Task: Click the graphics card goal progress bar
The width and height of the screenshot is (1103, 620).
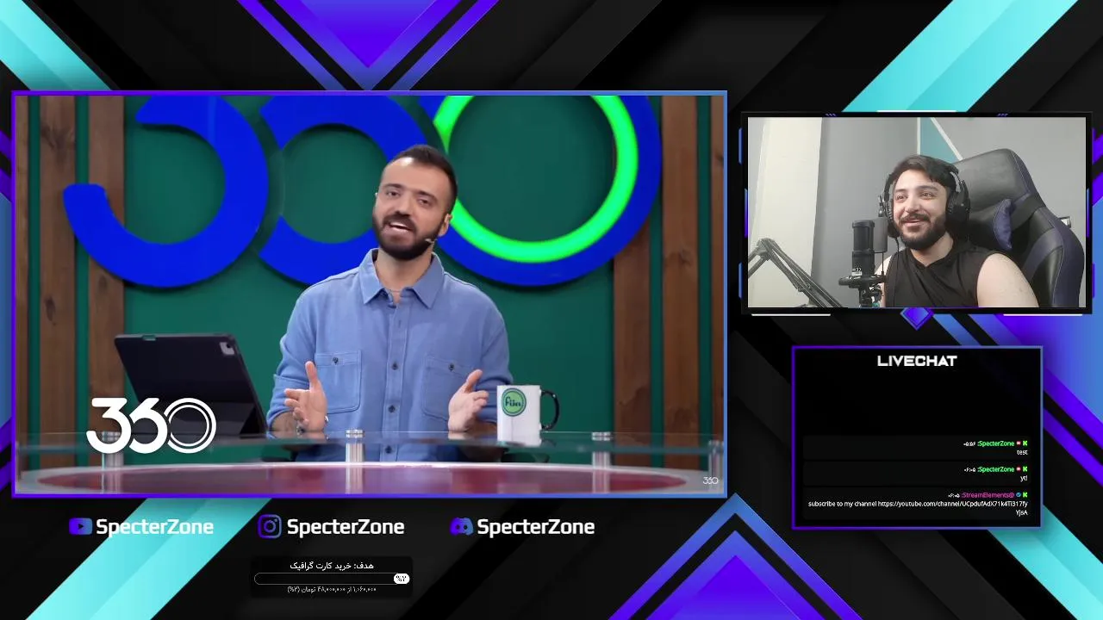Action: (331, 579)
